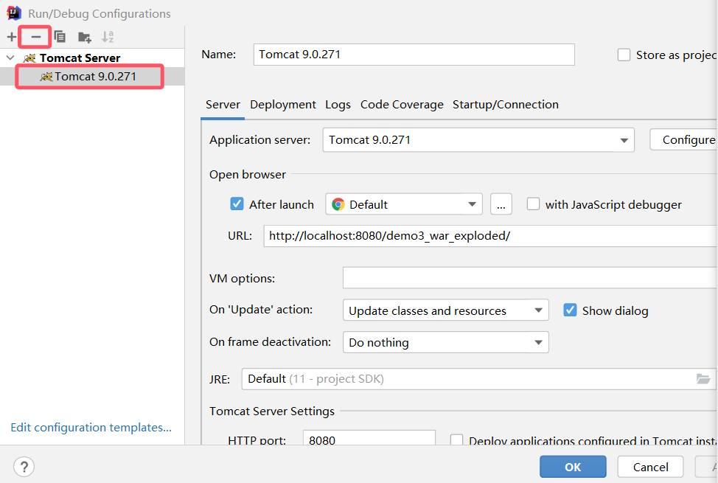Open On 'Update' action dropdown
718x483 pixels.
pos(445,310)
